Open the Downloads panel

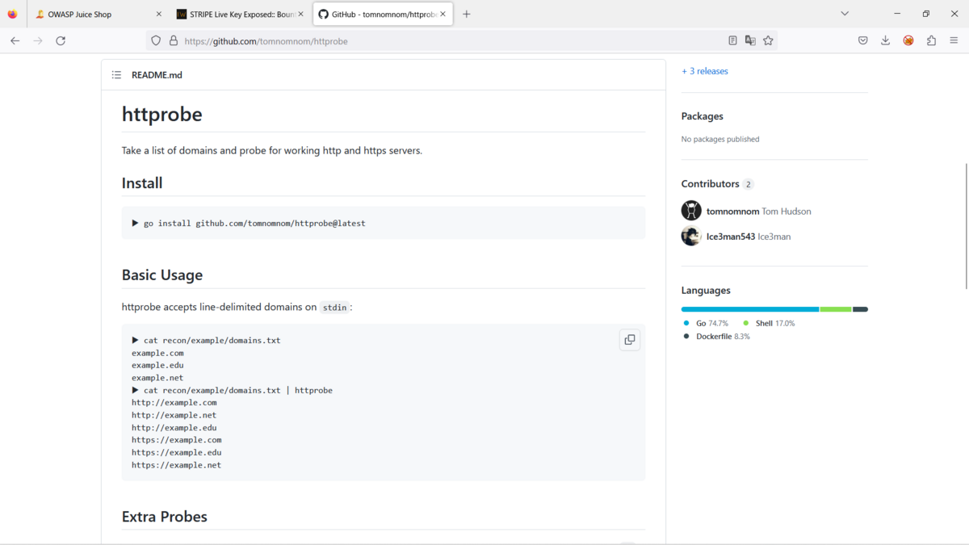[885, 40]
